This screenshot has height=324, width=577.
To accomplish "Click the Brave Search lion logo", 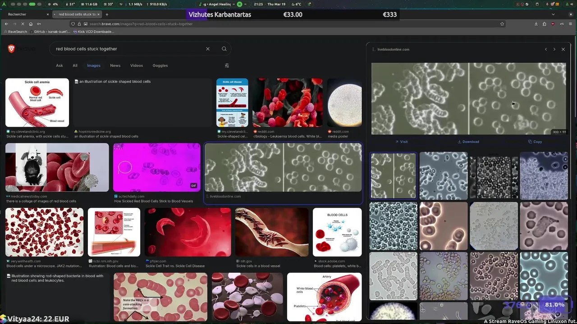I will (11, 49).
